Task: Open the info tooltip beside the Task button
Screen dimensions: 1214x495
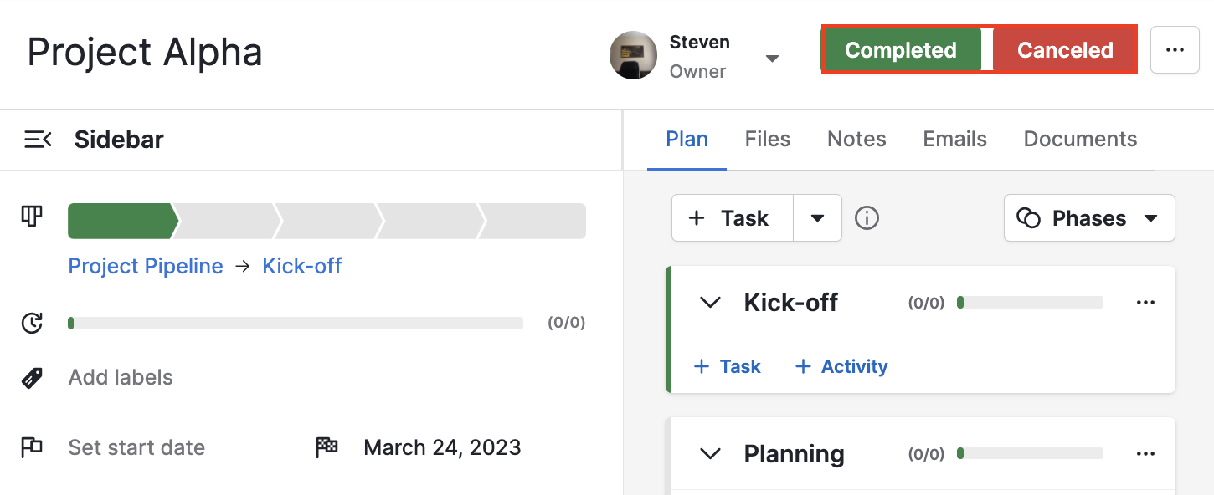Action: click(x=867, y=217)
